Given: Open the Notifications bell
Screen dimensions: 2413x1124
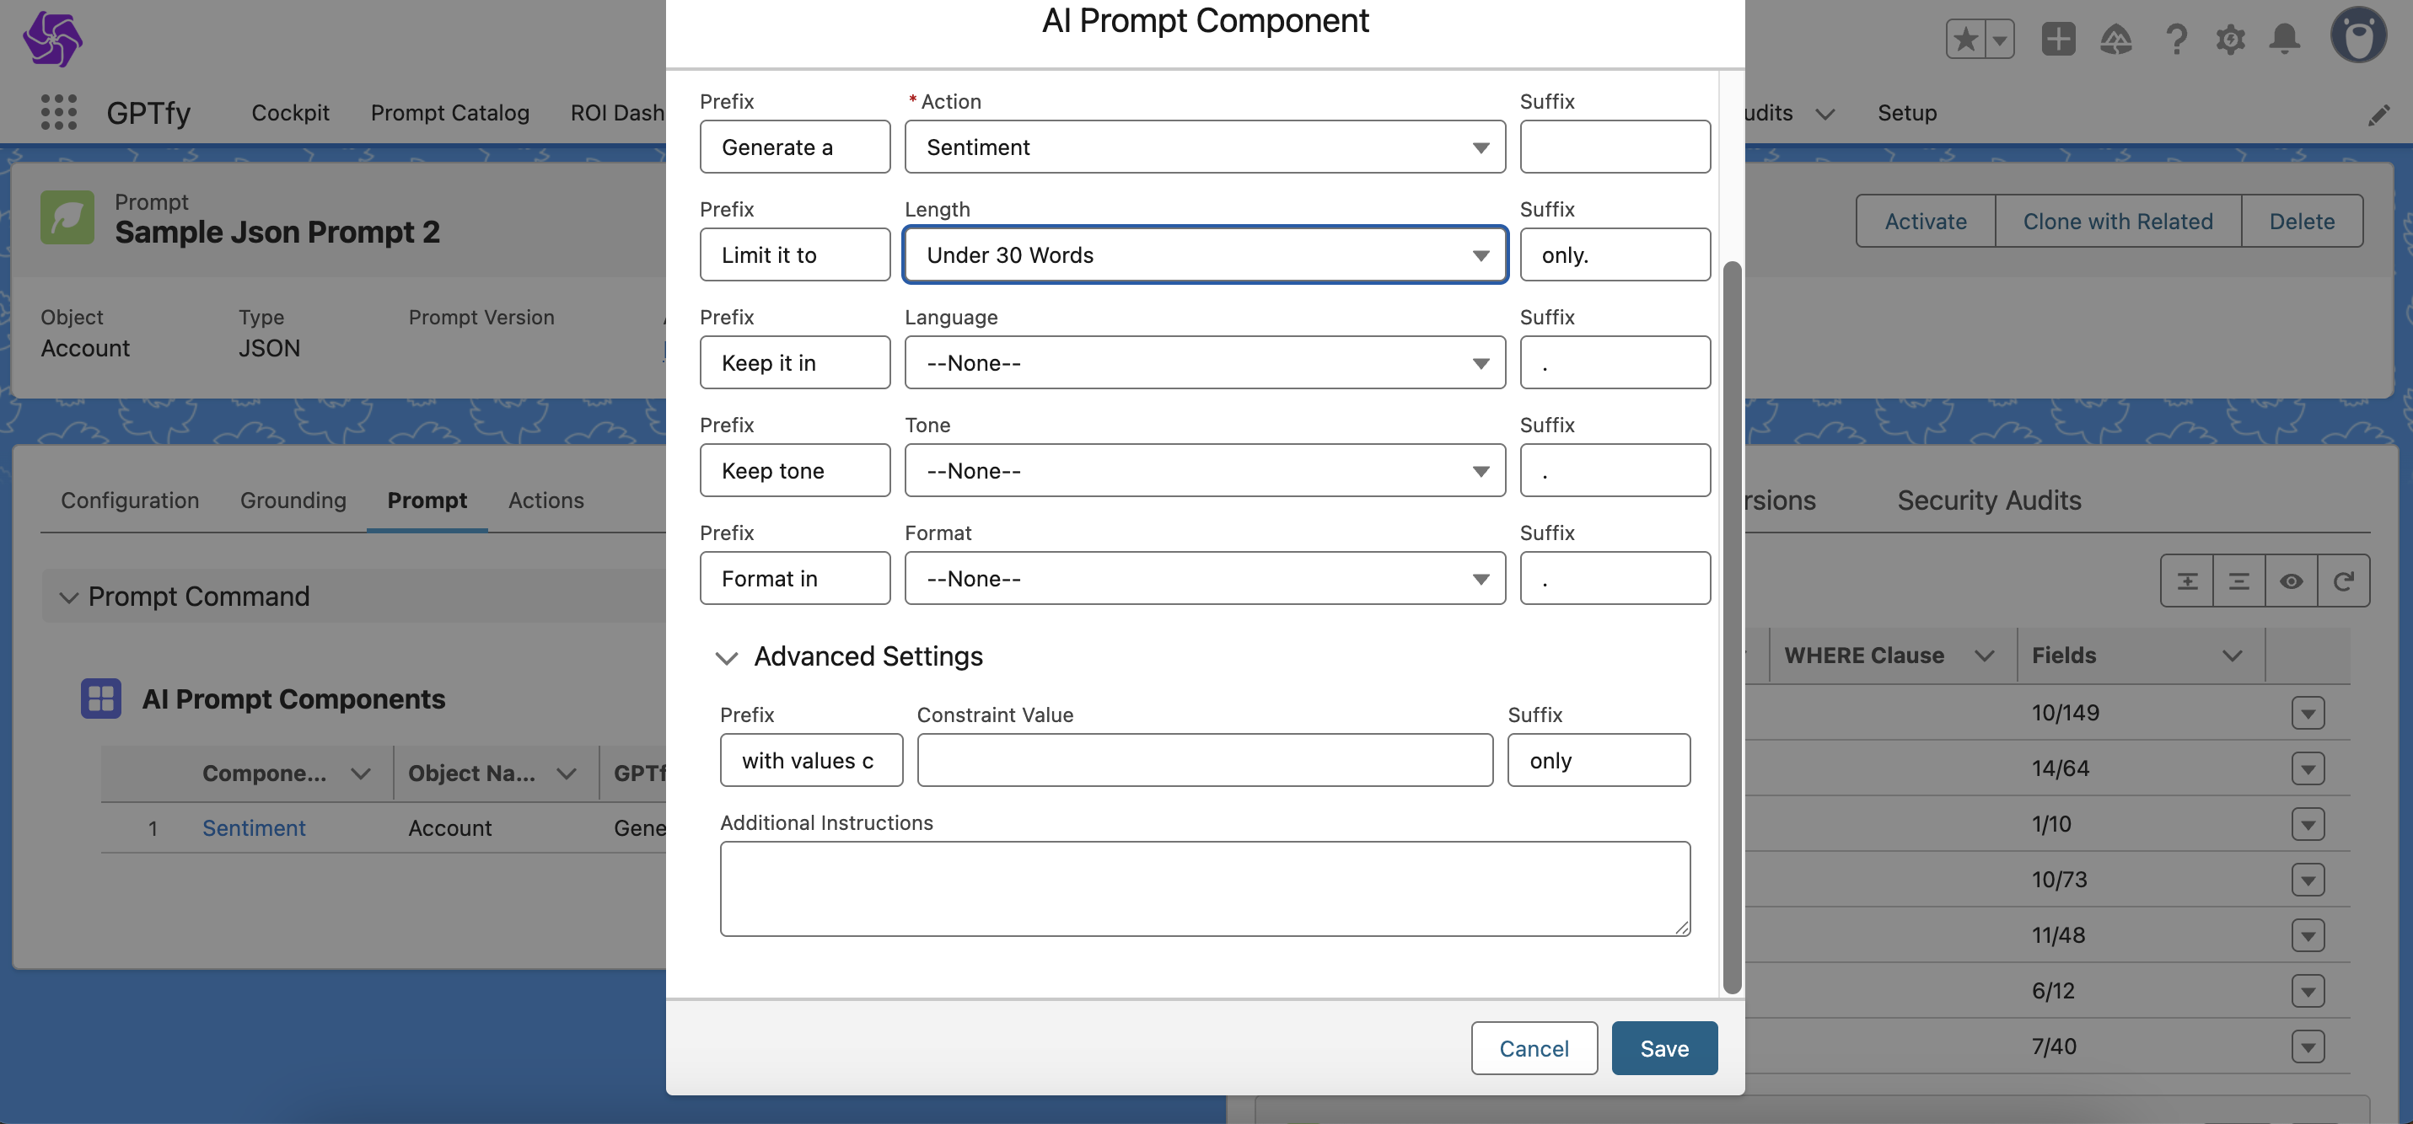Looking at the screenshot, I should (x=2285, y=40).
